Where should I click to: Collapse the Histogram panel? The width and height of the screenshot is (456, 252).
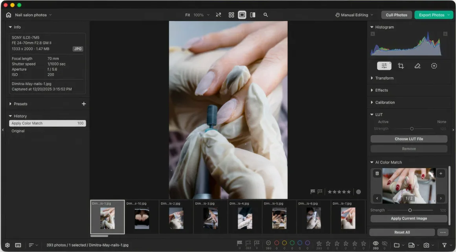point(371,27)
